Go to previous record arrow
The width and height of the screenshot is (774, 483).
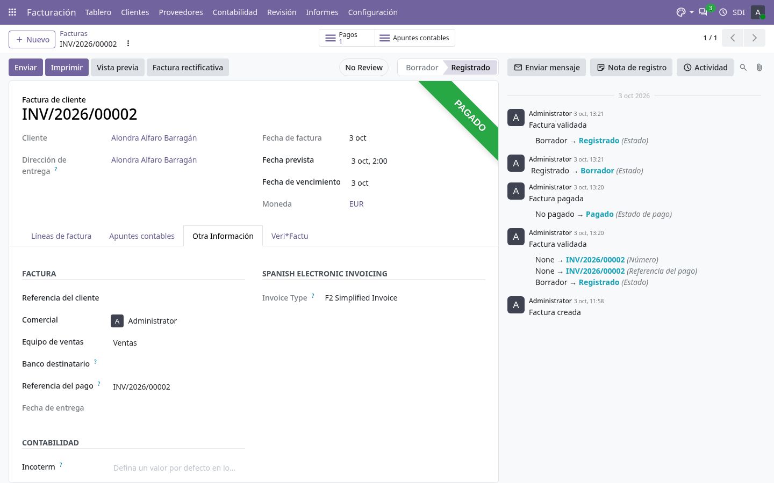tap(733, 38)
